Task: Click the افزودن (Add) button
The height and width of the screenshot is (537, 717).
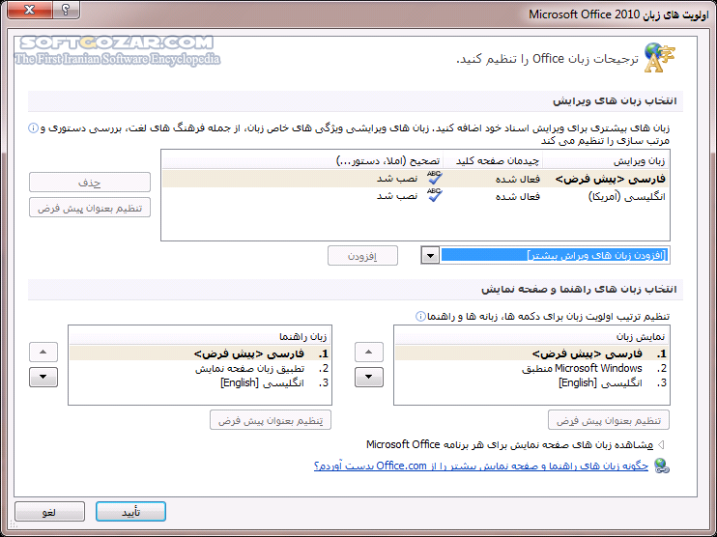Action: [362, 256]
